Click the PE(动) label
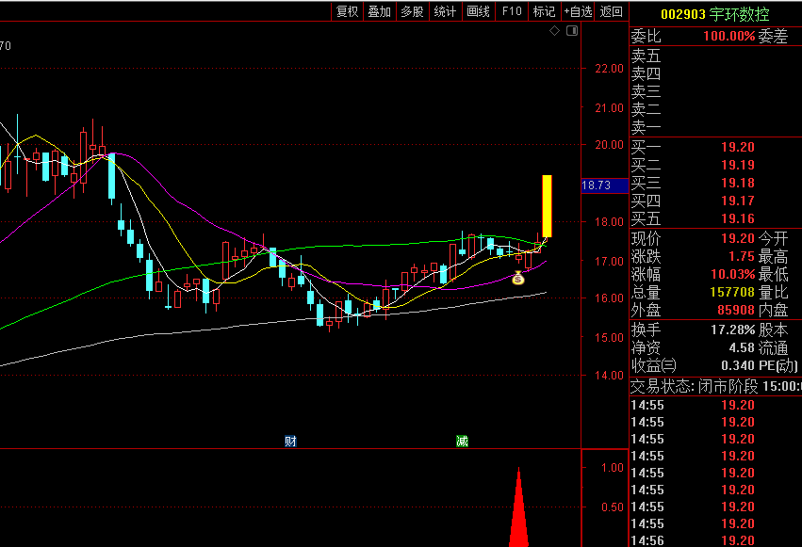The height and width of the screenshot is (547, 802). click(777, 365)
